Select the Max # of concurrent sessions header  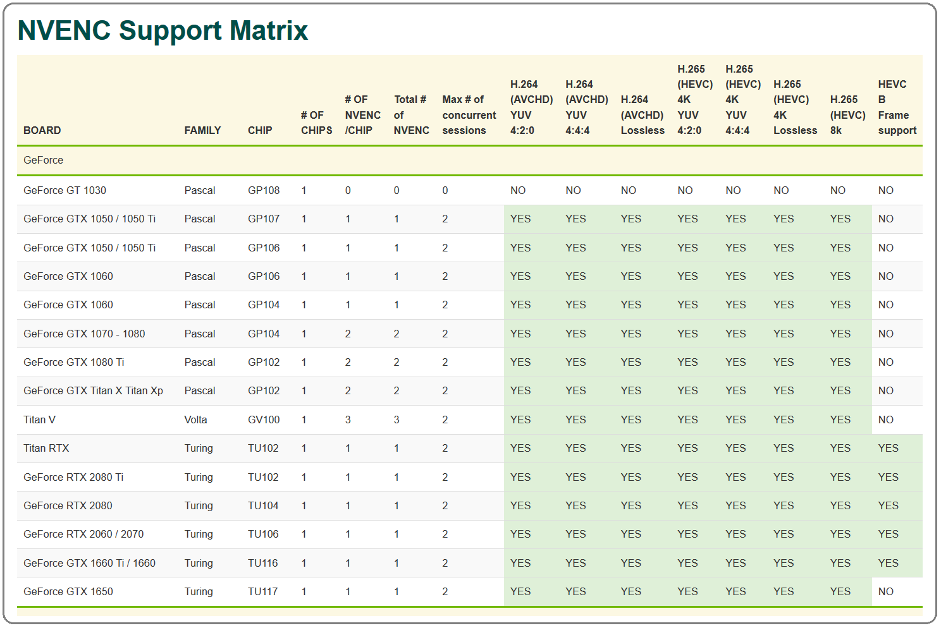pos(469,115)
